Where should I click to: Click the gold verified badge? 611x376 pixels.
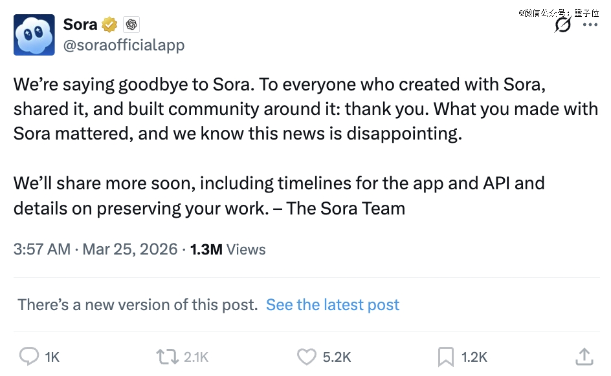coord(109,25)
